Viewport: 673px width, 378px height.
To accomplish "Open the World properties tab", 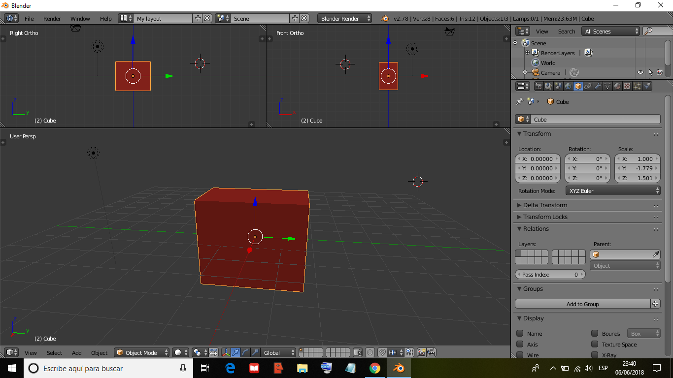I will pos(568,86).
